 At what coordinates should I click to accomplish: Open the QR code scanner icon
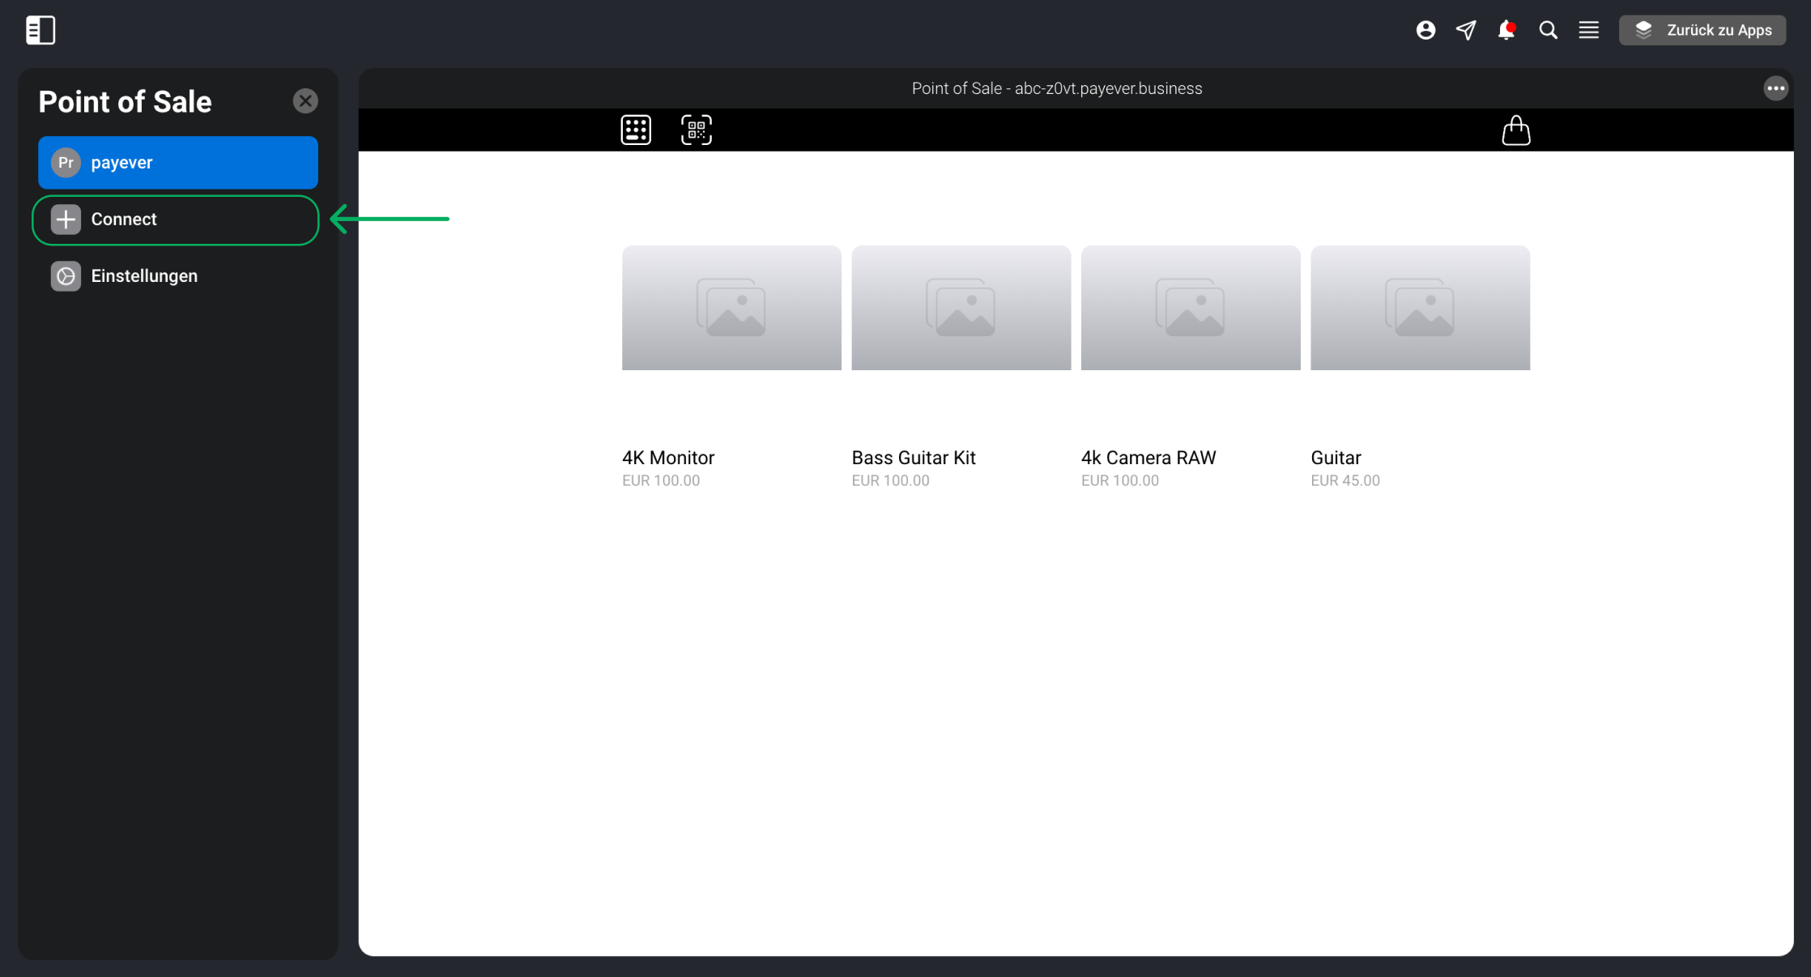pos(697,130)
